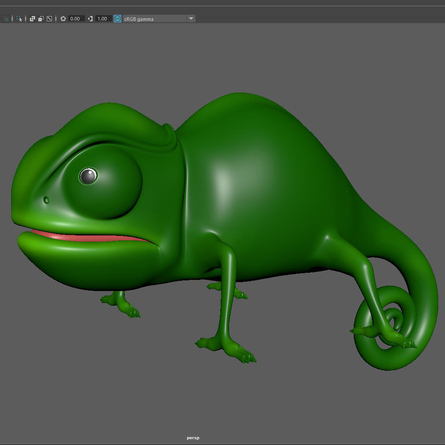Click the exposure aperture icon
Screen dimensions: 445x445
[63, 19]
